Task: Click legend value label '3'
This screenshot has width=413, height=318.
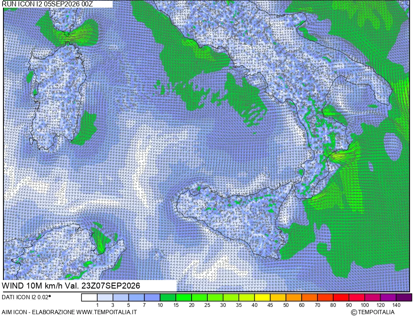Action: pyautogui.click(x=113, y=305)
